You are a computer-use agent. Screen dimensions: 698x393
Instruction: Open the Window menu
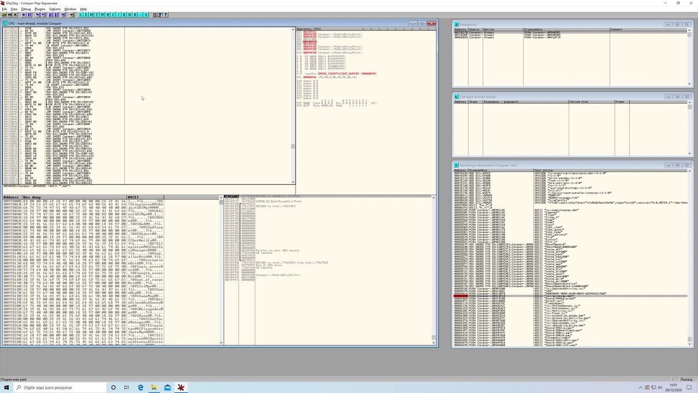pyautogui.click(x=70, y=9)
